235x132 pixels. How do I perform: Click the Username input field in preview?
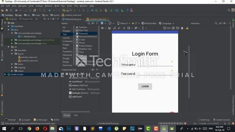155,65
